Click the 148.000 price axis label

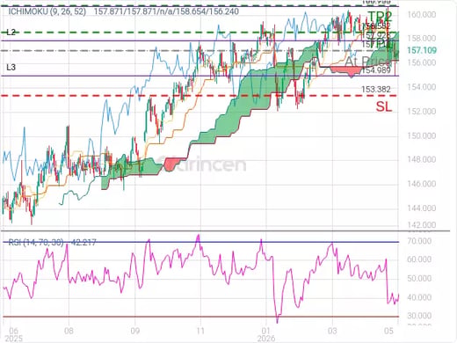point(422,159)
